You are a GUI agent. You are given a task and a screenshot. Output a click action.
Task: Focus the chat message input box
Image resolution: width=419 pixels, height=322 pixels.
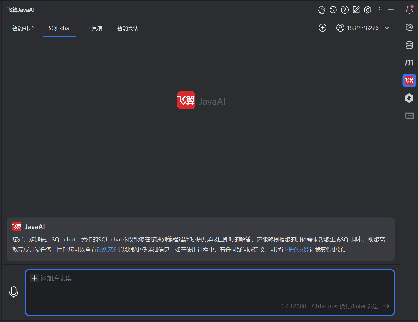click(209, 292)
